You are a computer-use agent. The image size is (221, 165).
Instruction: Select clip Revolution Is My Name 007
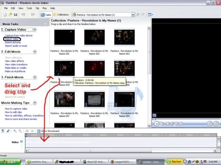pyautogui.click(x=65, y=99)
